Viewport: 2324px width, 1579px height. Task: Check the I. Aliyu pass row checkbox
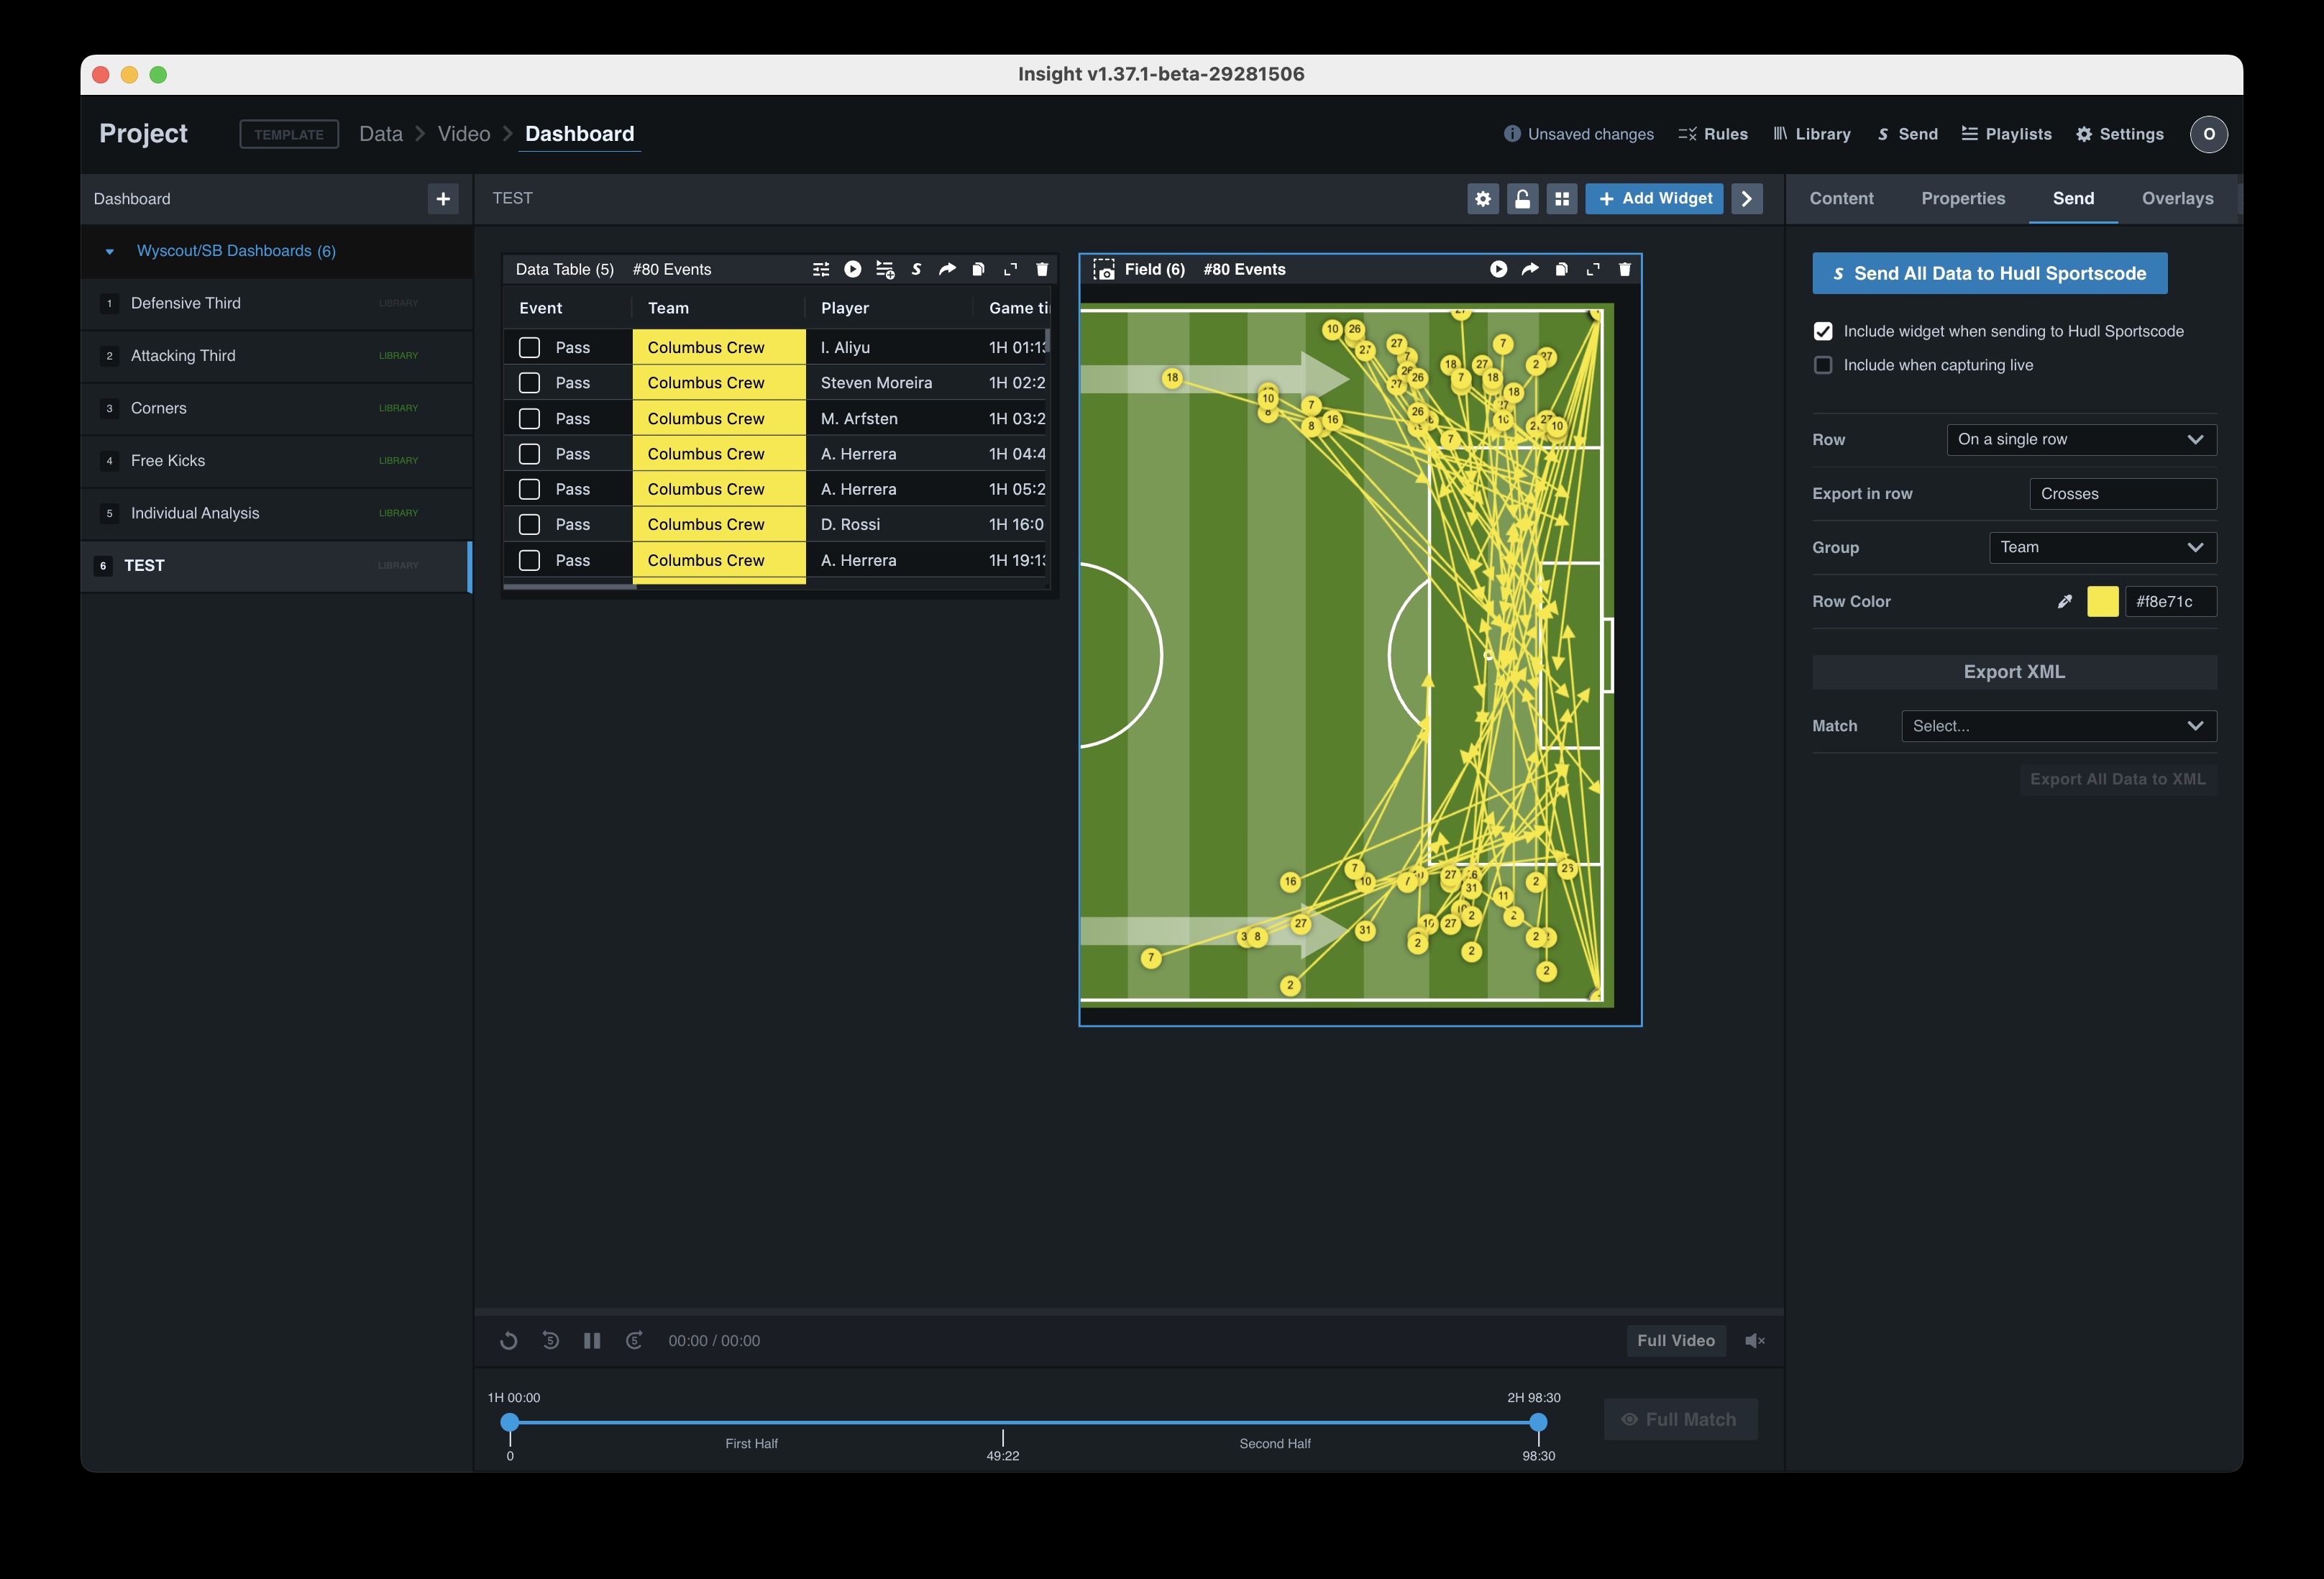pos(529,347)
